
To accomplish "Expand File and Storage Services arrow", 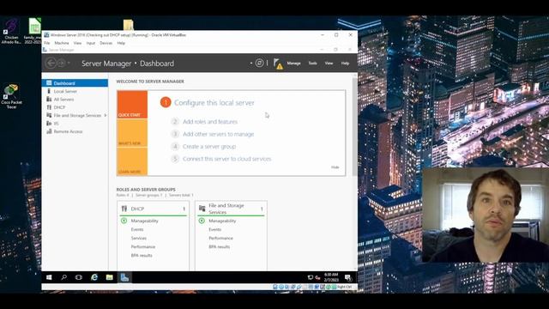I will point(106,115).
